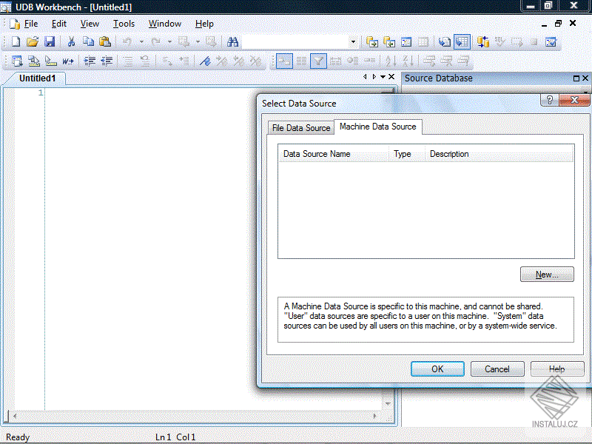This screenshot has height=444, width=592.
Task: Open the File menu
Action: click(x=31, y=24)
